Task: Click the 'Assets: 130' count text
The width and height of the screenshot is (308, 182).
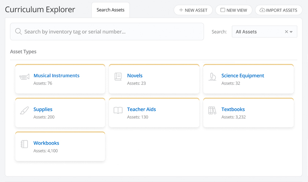Action: 137,117
